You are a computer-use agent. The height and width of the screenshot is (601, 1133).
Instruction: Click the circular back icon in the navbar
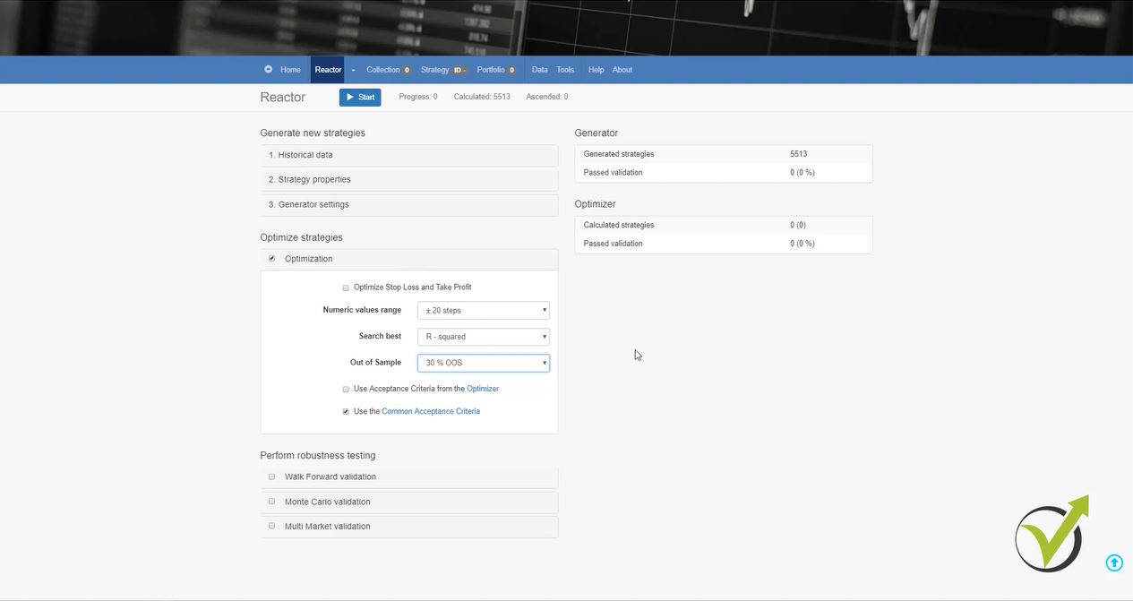coord(268,69)
